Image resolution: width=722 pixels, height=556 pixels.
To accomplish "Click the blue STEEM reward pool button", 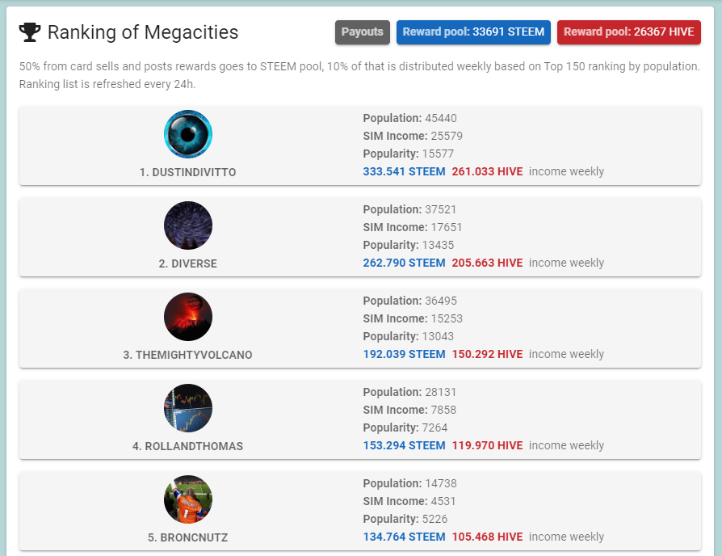I will click(x=473, y=32).
